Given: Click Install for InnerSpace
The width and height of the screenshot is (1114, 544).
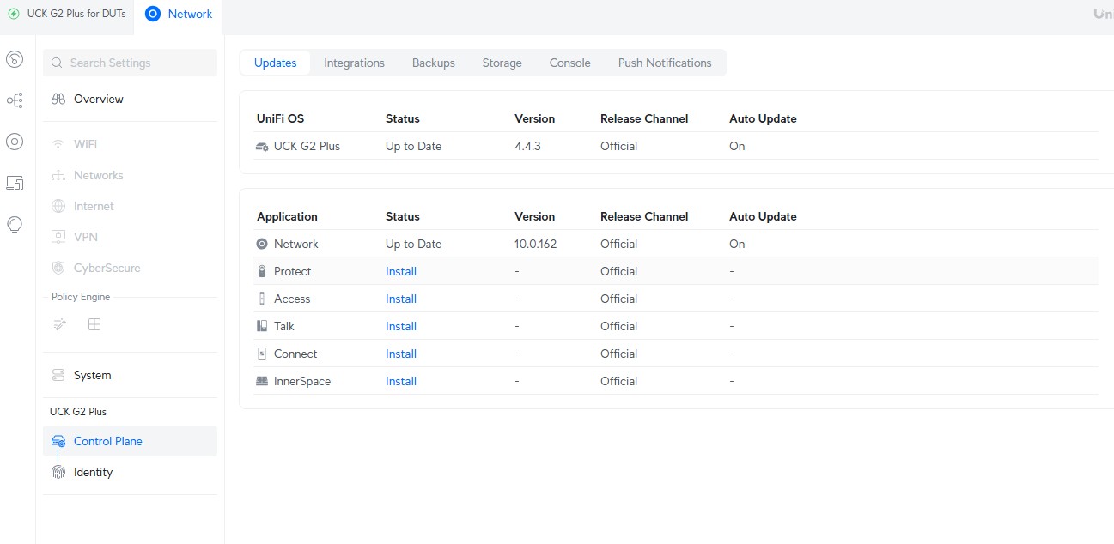Looking at the screenshot, I should tap(400, 381).
